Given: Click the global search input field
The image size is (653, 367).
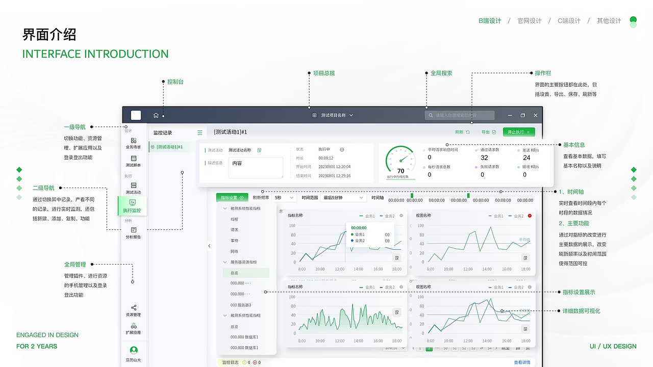Looking at the screenshot, I should 460,116.
